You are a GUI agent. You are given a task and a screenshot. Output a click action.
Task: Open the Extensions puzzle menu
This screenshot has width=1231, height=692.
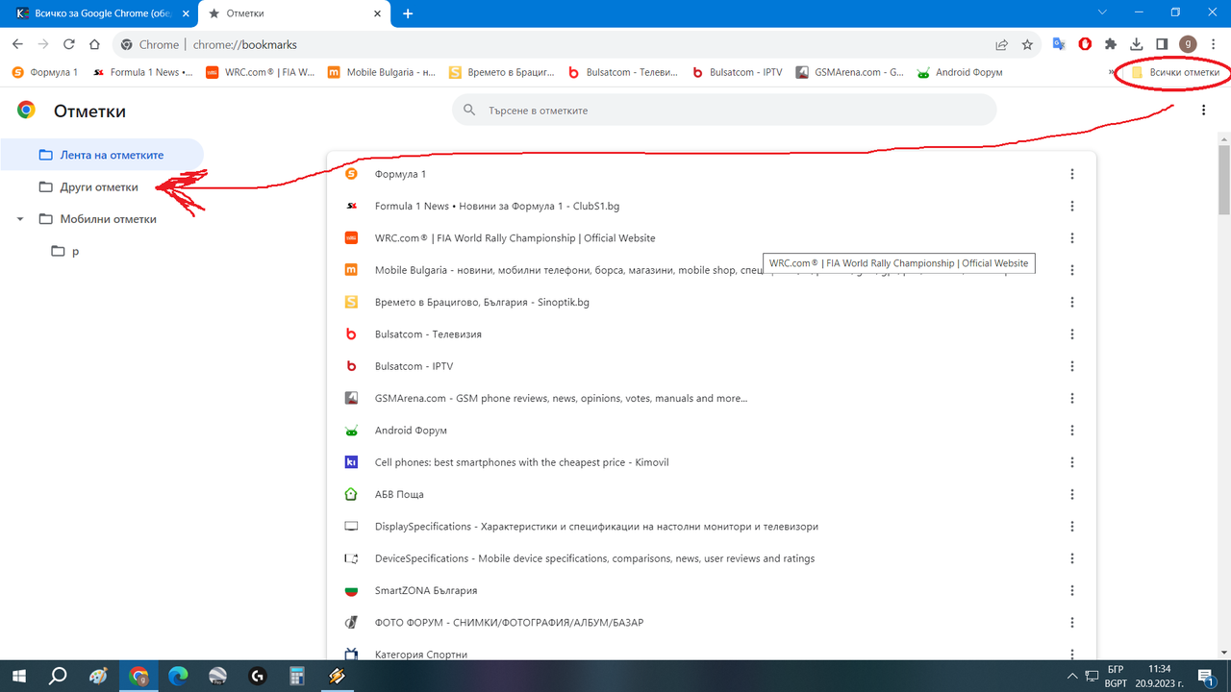click(1111, 44)
